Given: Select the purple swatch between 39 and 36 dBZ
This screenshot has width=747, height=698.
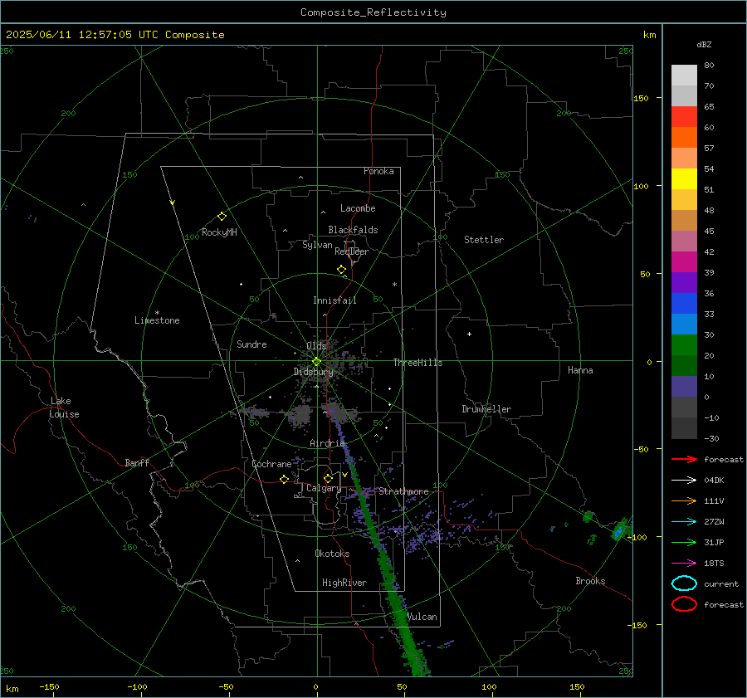Looking at the screenshot, I should [684, 283].
